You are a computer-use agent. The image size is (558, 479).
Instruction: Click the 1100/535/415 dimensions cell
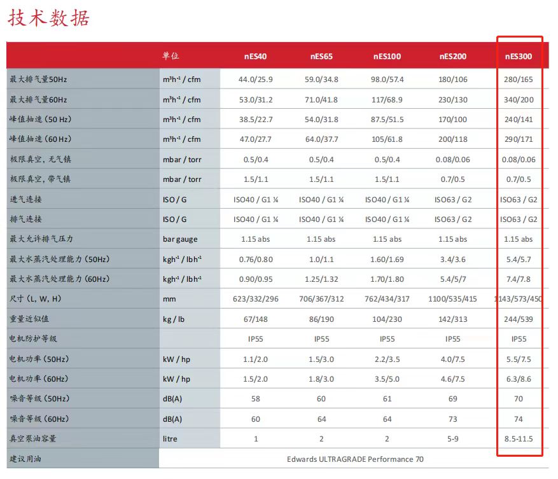[x=452, y=299]
